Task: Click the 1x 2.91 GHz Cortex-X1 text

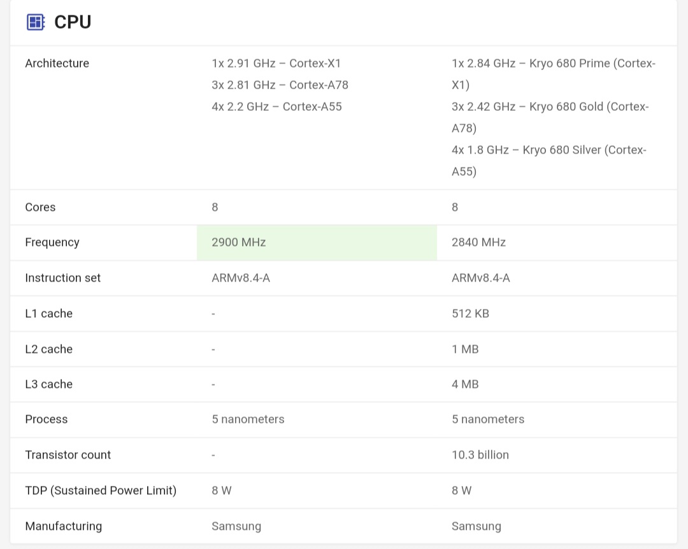Action: pos(276,63)
